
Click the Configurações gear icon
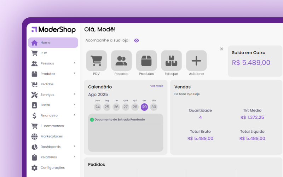coord(34,168)
